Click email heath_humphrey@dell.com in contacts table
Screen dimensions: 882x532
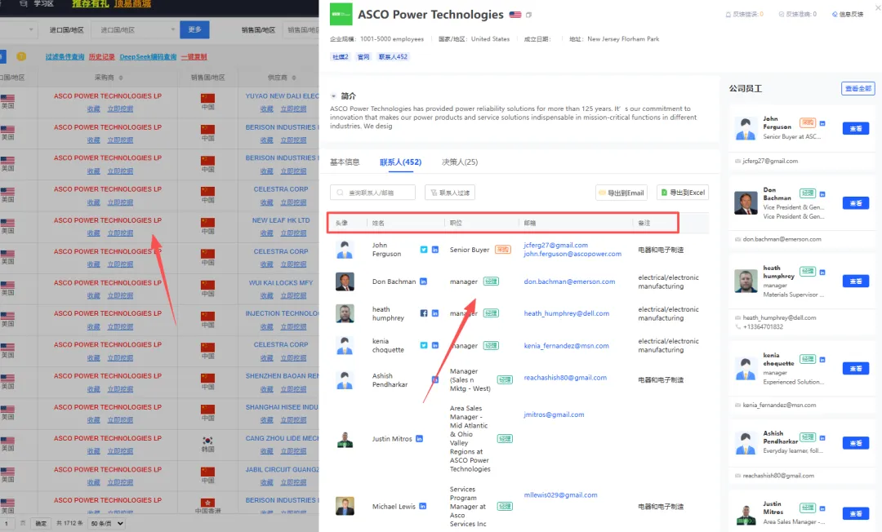(567, 313)
